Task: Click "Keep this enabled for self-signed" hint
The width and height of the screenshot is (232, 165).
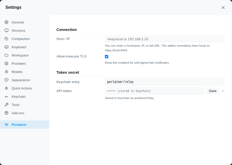Action: 137,63
